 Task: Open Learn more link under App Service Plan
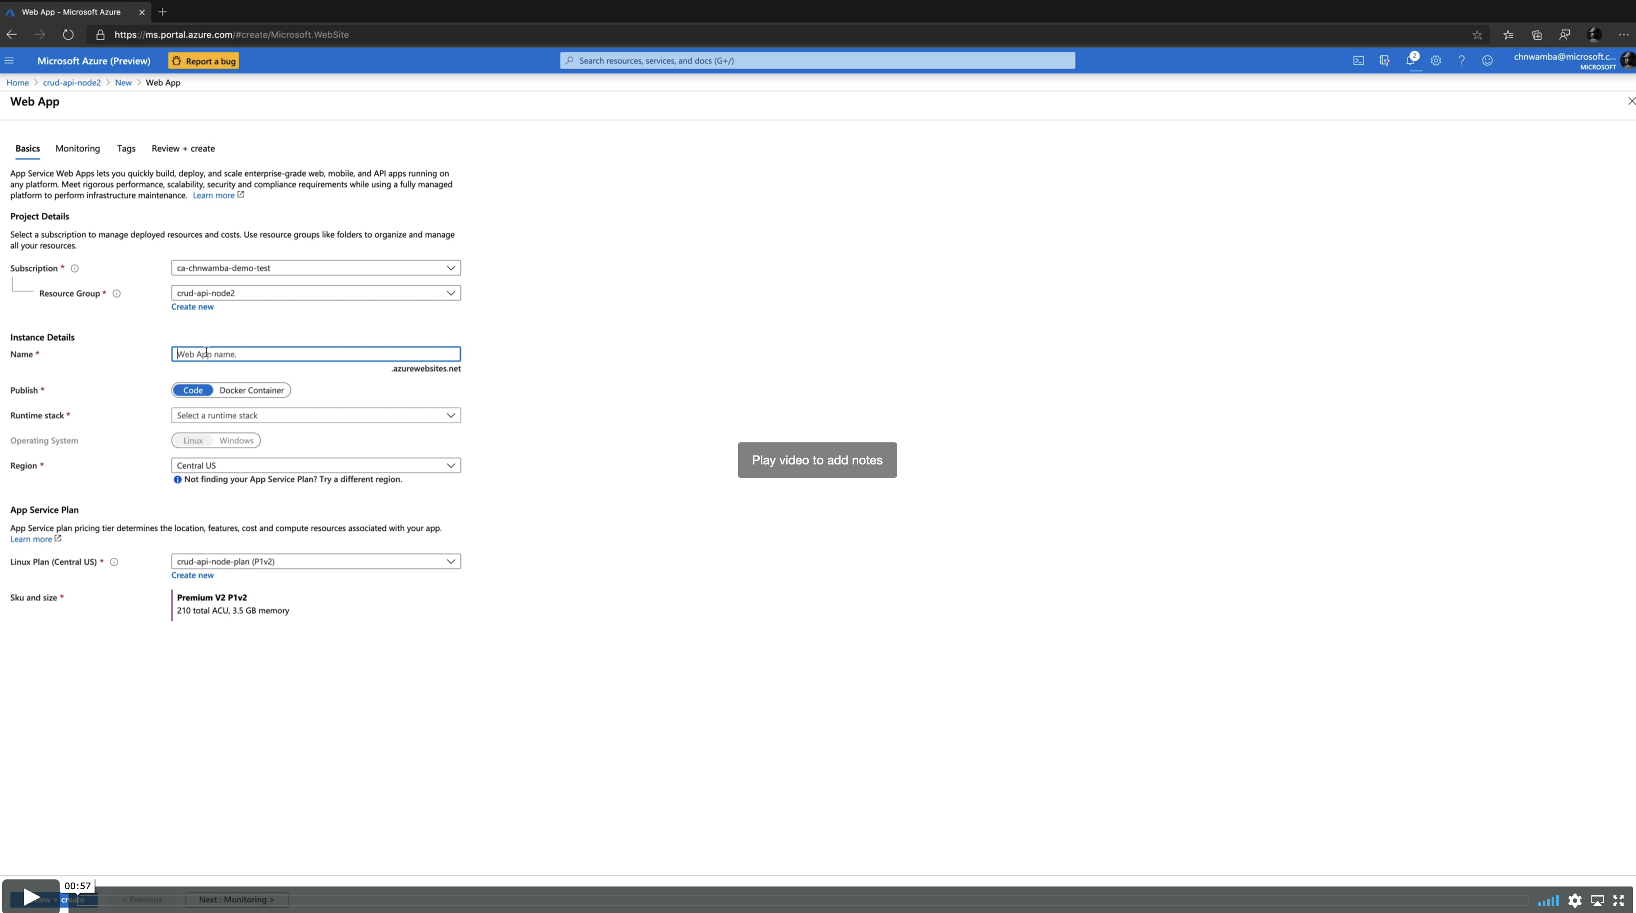click(35, 539)
